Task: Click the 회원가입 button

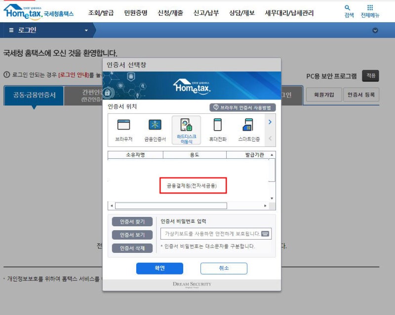Action: coord(324,95)
